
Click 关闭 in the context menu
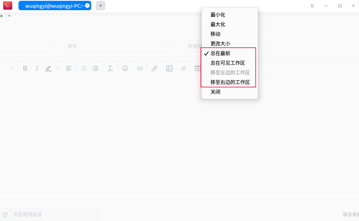[230, 92]
